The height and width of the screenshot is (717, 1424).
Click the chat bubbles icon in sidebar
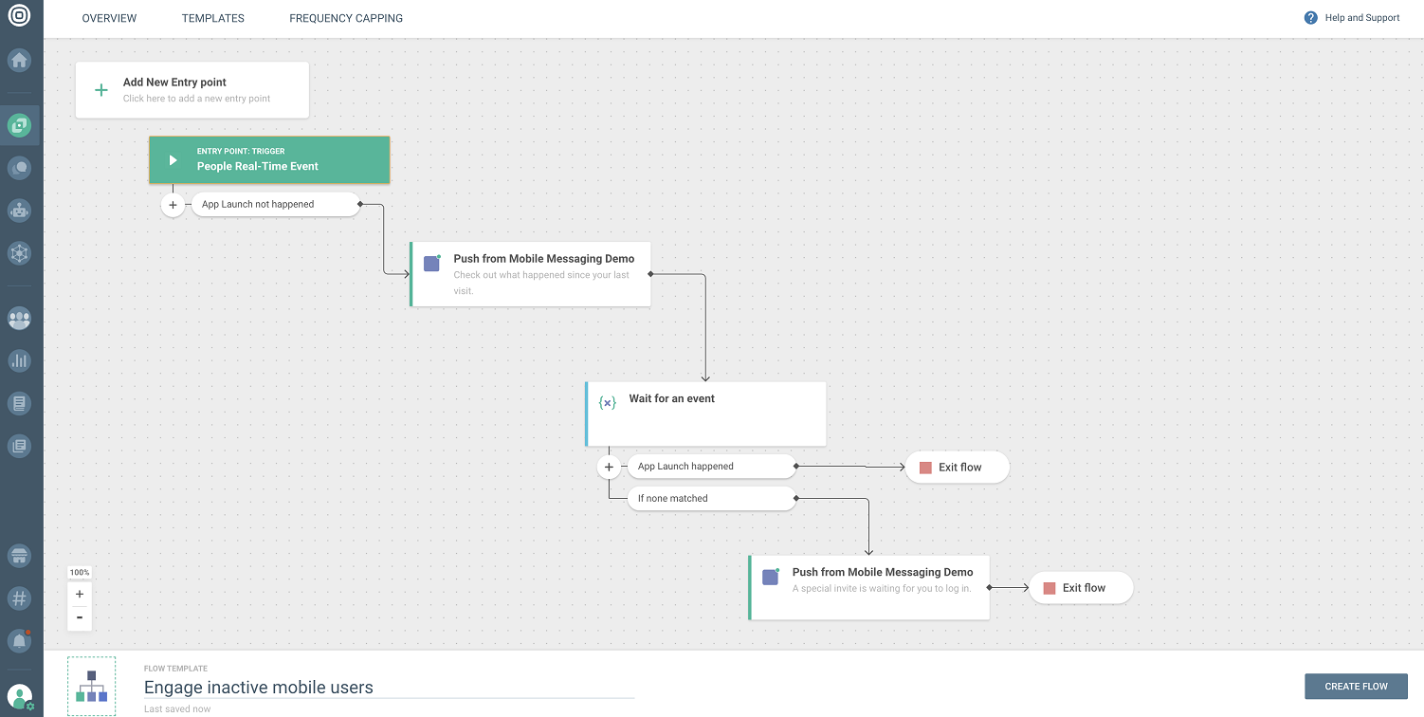pos(19,168)
